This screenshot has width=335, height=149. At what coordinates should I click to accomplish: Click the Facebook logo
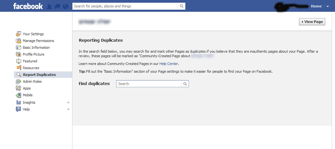(x=28, y=6)
